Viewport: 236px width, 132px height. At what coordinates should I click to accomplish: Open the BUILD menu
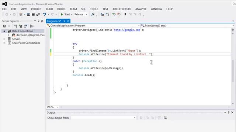coord(49,9)
